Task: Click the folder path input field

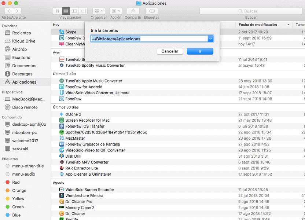Action: tap(149, 39)
